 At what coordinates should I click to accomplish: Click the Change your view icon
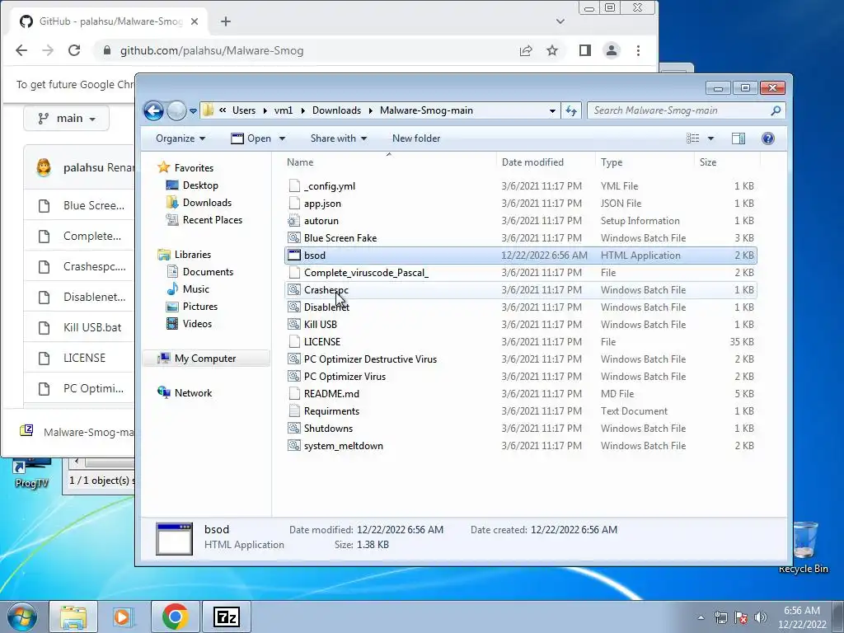[x=692, y=138]
